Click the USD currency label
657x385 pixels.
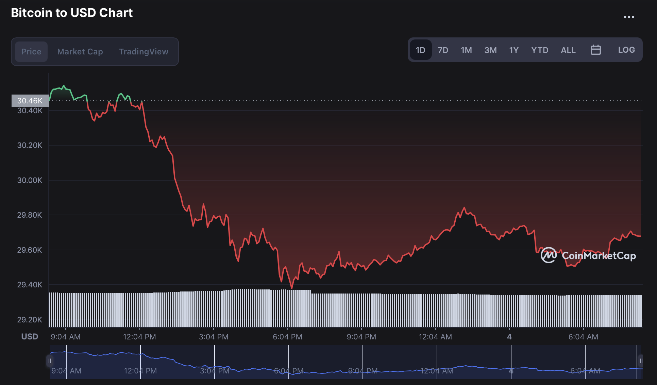point(30,337)
